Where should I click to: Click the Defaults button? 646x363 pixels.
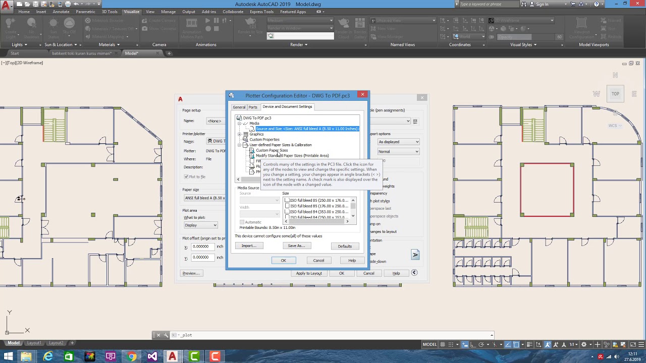pos(345,246)
